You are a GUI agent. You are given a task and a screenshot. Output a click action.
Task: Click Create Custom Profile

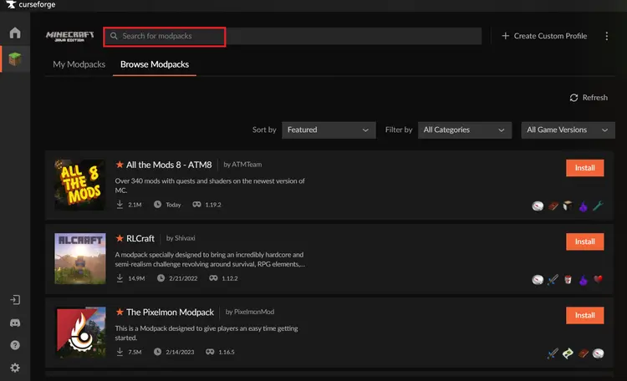click(544, 36)
